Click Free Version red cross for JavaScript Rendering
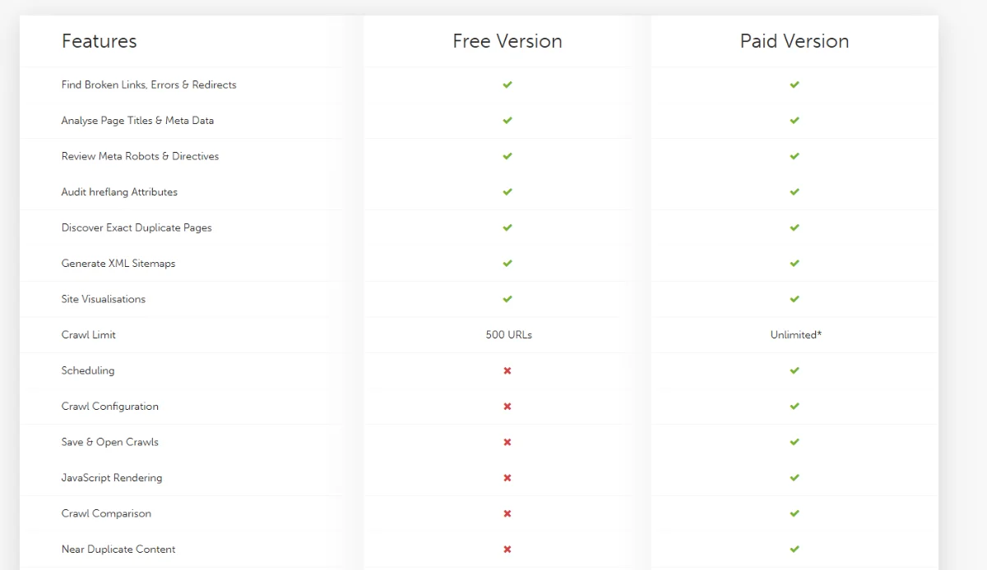The image size is (987, 570). (507, 478)
